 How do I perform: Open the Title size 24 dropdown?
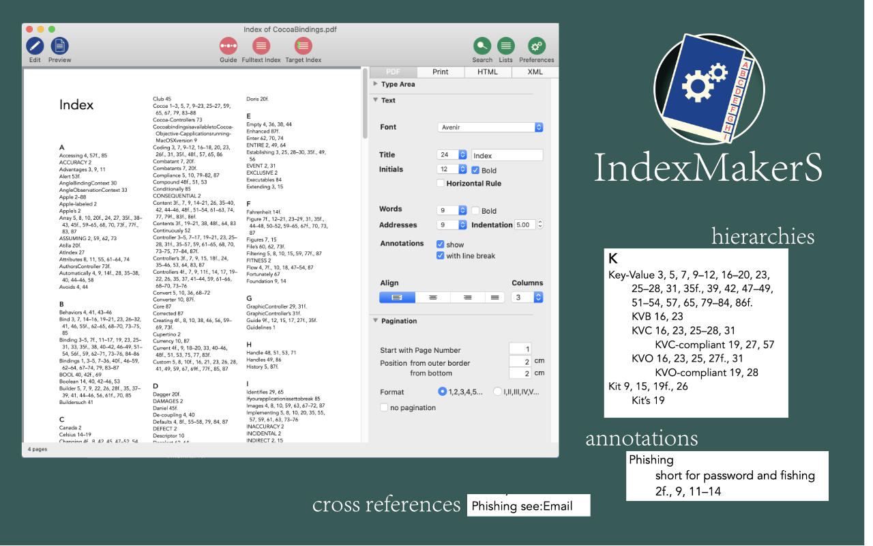(x=452, y=155)
